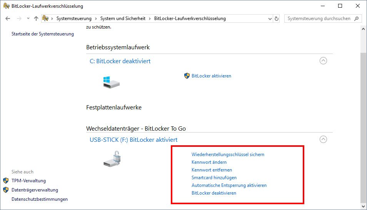Image resolution: width=367 pixels, height=210 pixels.
Task: Click BitLocker deaktivieren link
Action: [x=214, y=193]
